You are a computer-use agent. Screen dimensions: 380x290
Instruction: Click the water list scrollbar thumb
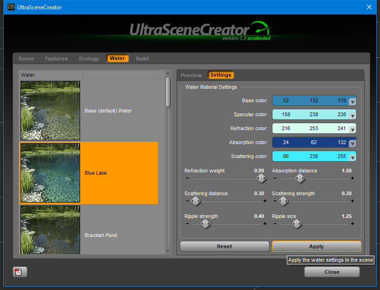coord(168,92)
